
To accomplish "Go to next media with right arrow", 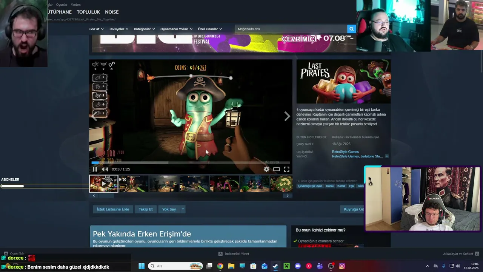I will tap(287, 116).
